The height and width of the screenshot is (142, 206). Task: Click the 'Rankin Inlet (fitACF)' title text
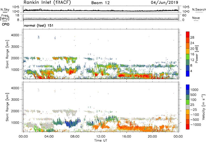47,3
